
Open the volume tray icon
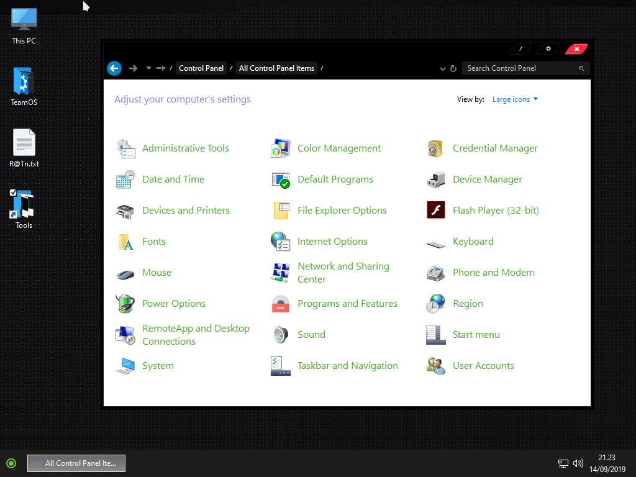pos(578,463)
